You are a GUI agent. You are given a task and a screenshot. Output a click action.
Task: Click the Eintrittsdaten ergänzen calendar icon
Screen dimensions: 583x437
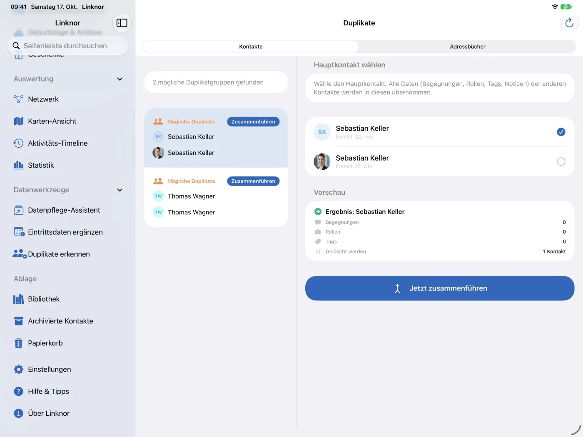[x=19, y=232]
